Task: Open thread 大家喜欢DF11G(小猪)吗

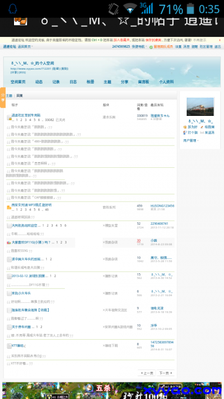Action: (31, 243)
